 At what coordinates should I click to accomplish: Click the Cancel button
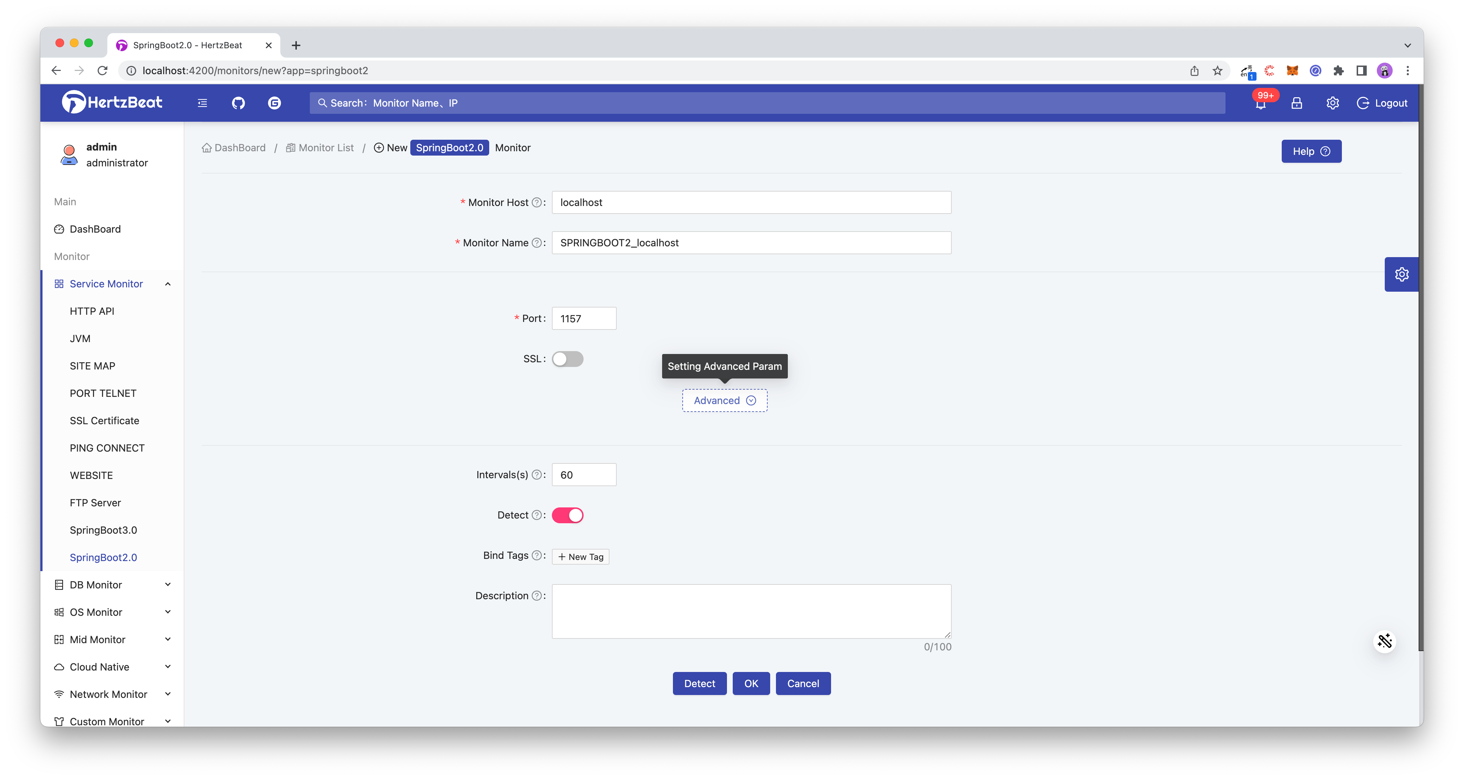[803, 683]
